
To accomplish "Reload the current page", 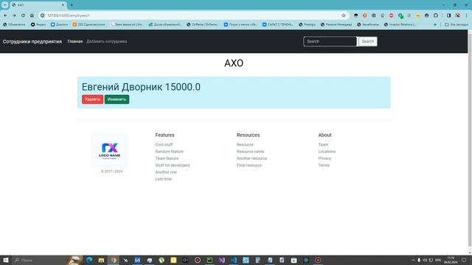I will tap(23, 15).
